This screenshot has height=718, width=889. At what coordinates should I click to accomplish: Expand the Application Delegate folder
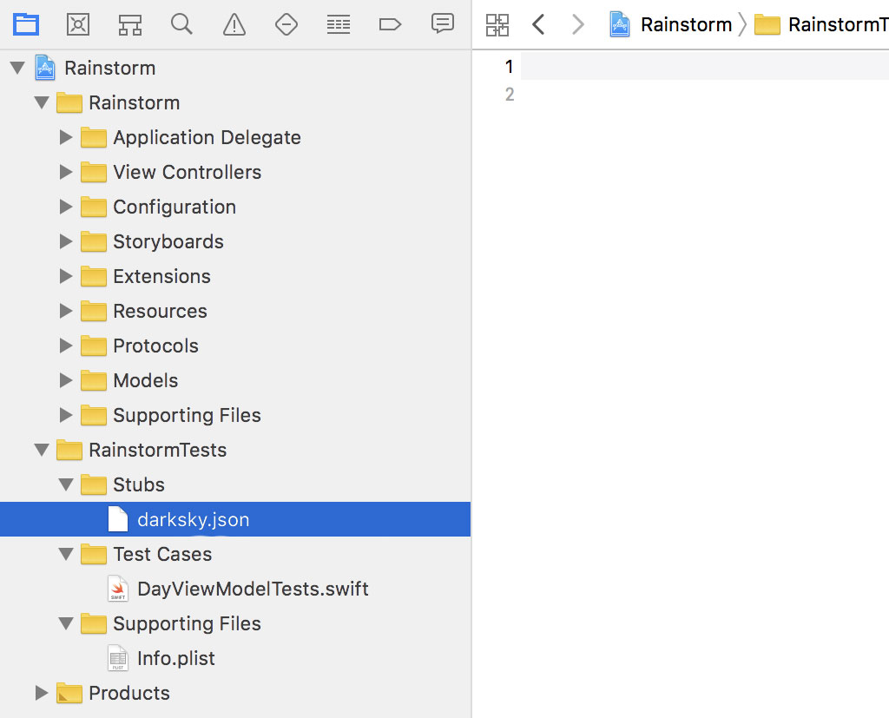(x=66, y=137)
